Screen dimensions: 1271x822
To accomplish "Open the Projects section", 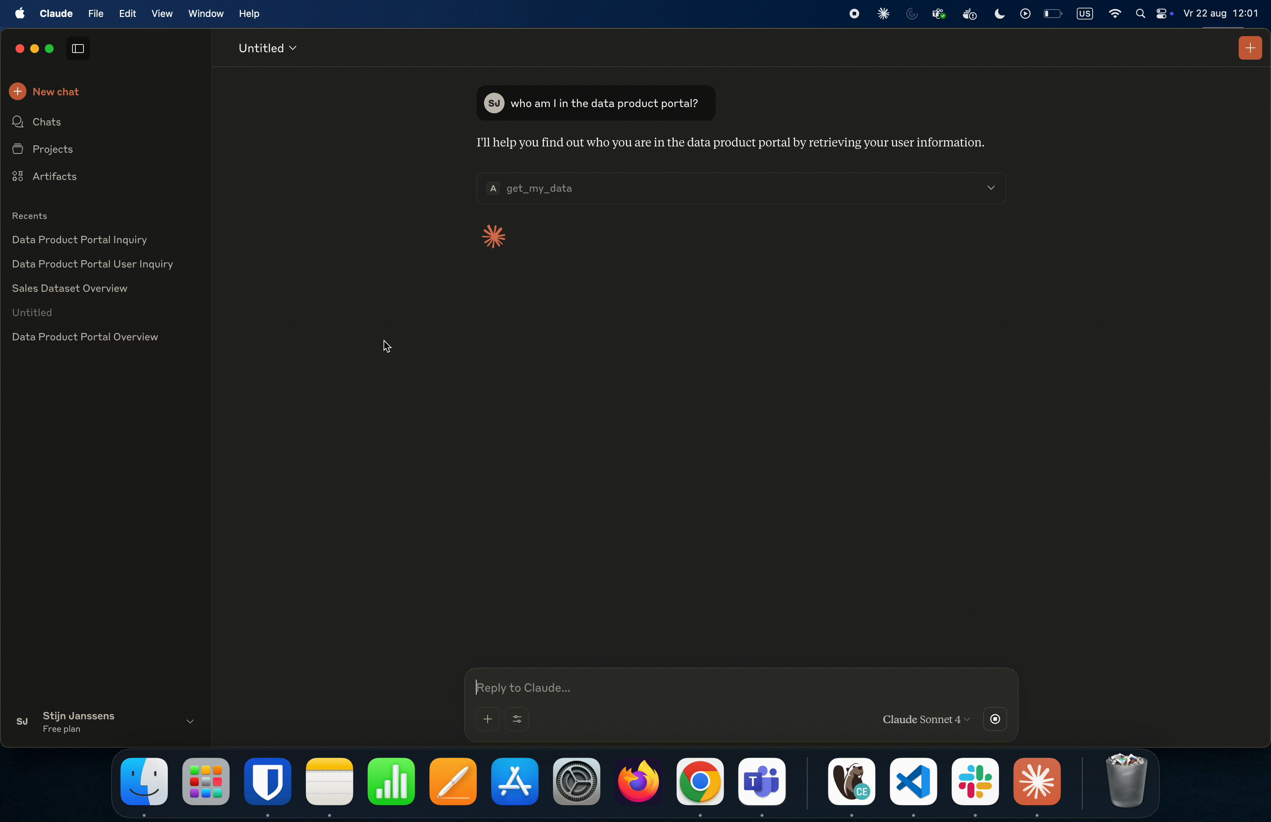I will tap(52, 149).
